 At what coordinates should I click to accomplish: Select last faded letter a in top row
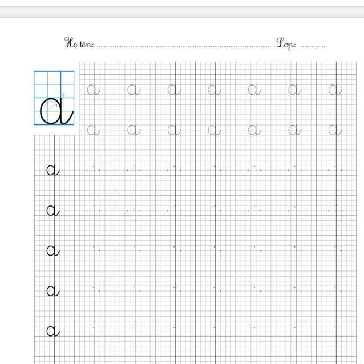point(335,90)
